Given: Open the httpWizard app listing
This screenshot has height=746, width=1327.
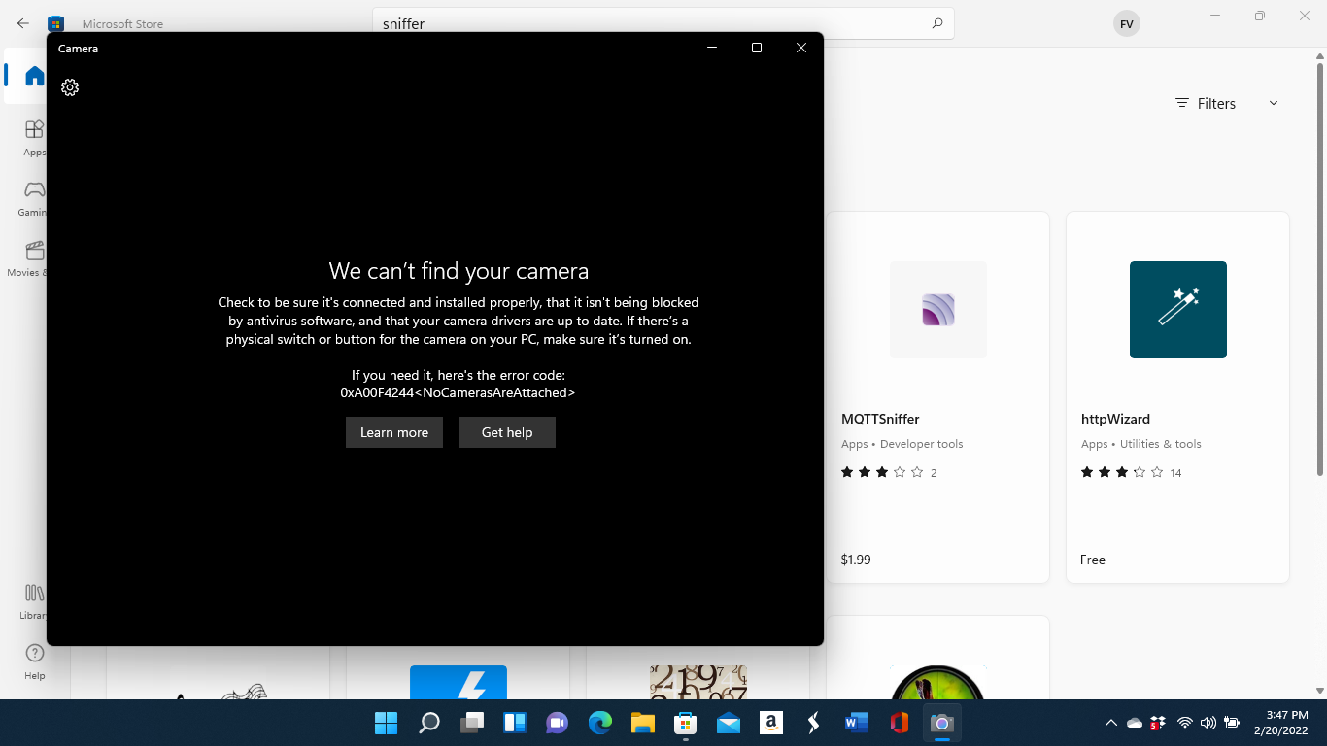Looking at the screenshot, I should (x=1115, y=419).
